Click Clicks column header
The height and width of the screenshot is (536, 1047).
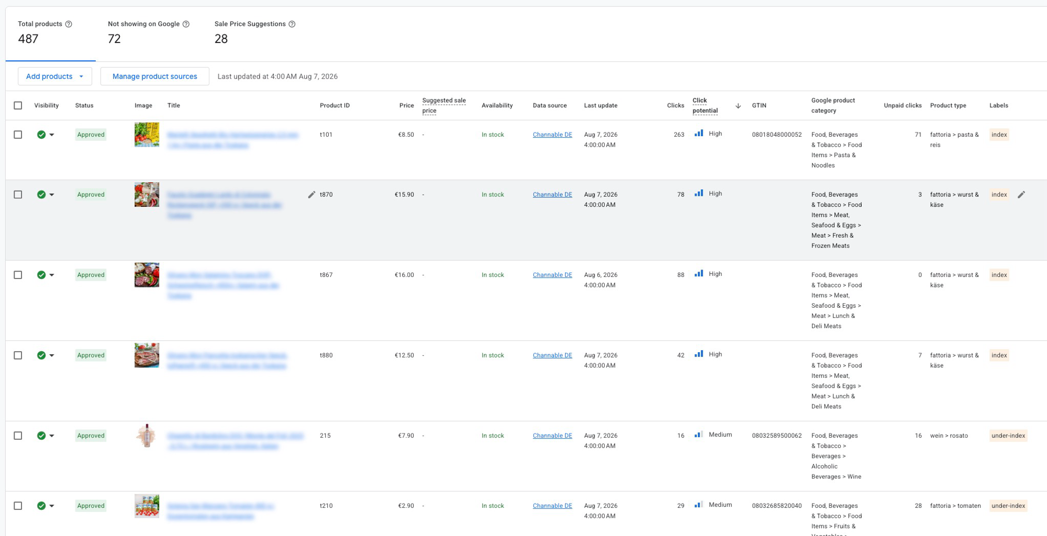click(675, 106)
